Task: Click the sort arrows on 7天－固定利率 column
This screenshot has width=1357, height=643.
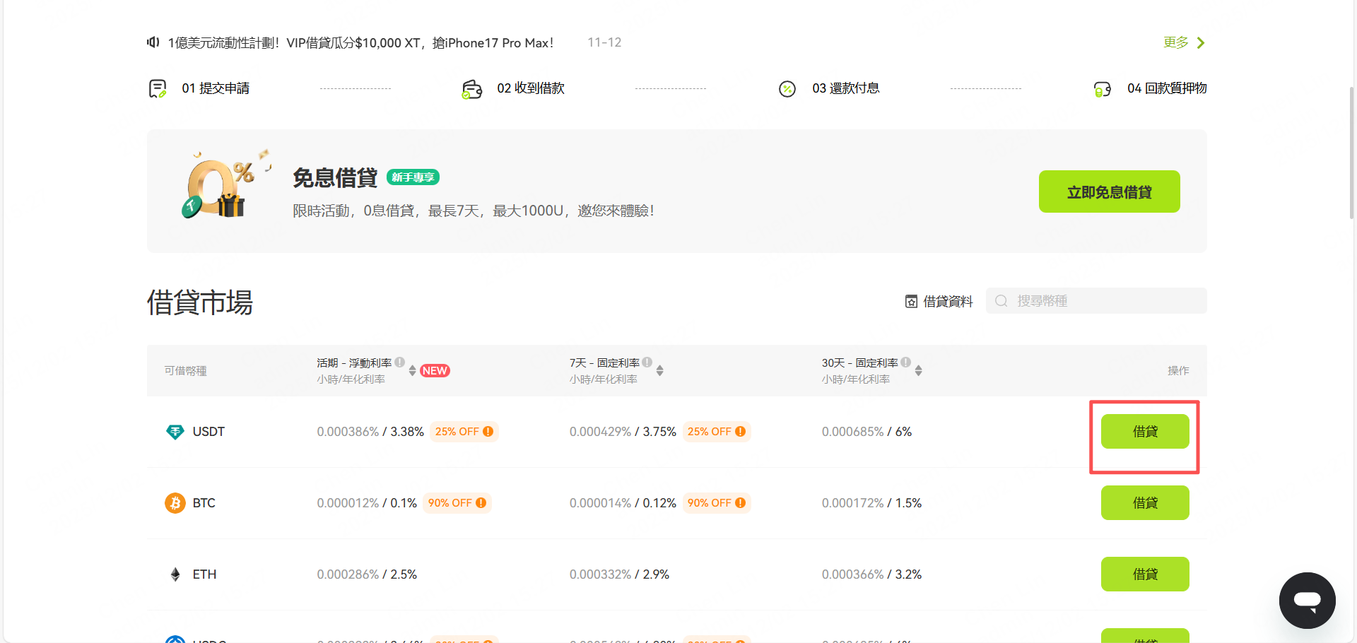Action: (660, 370)
